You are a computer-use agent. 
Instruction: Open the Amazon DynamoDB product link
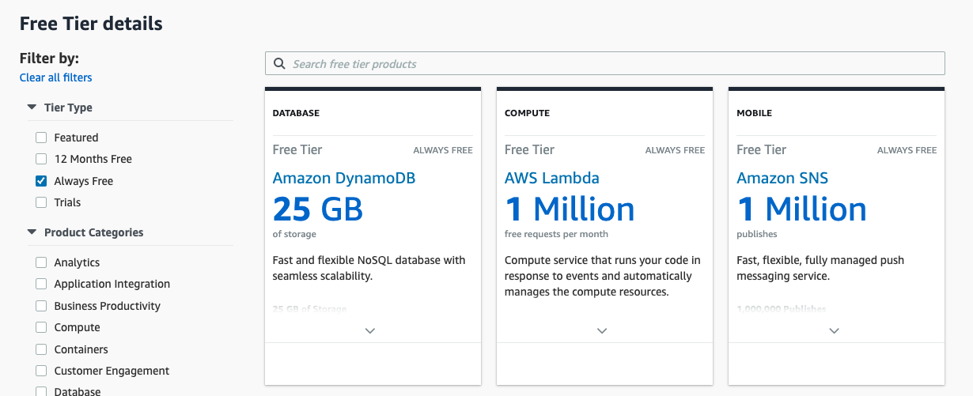click(343, 178)
